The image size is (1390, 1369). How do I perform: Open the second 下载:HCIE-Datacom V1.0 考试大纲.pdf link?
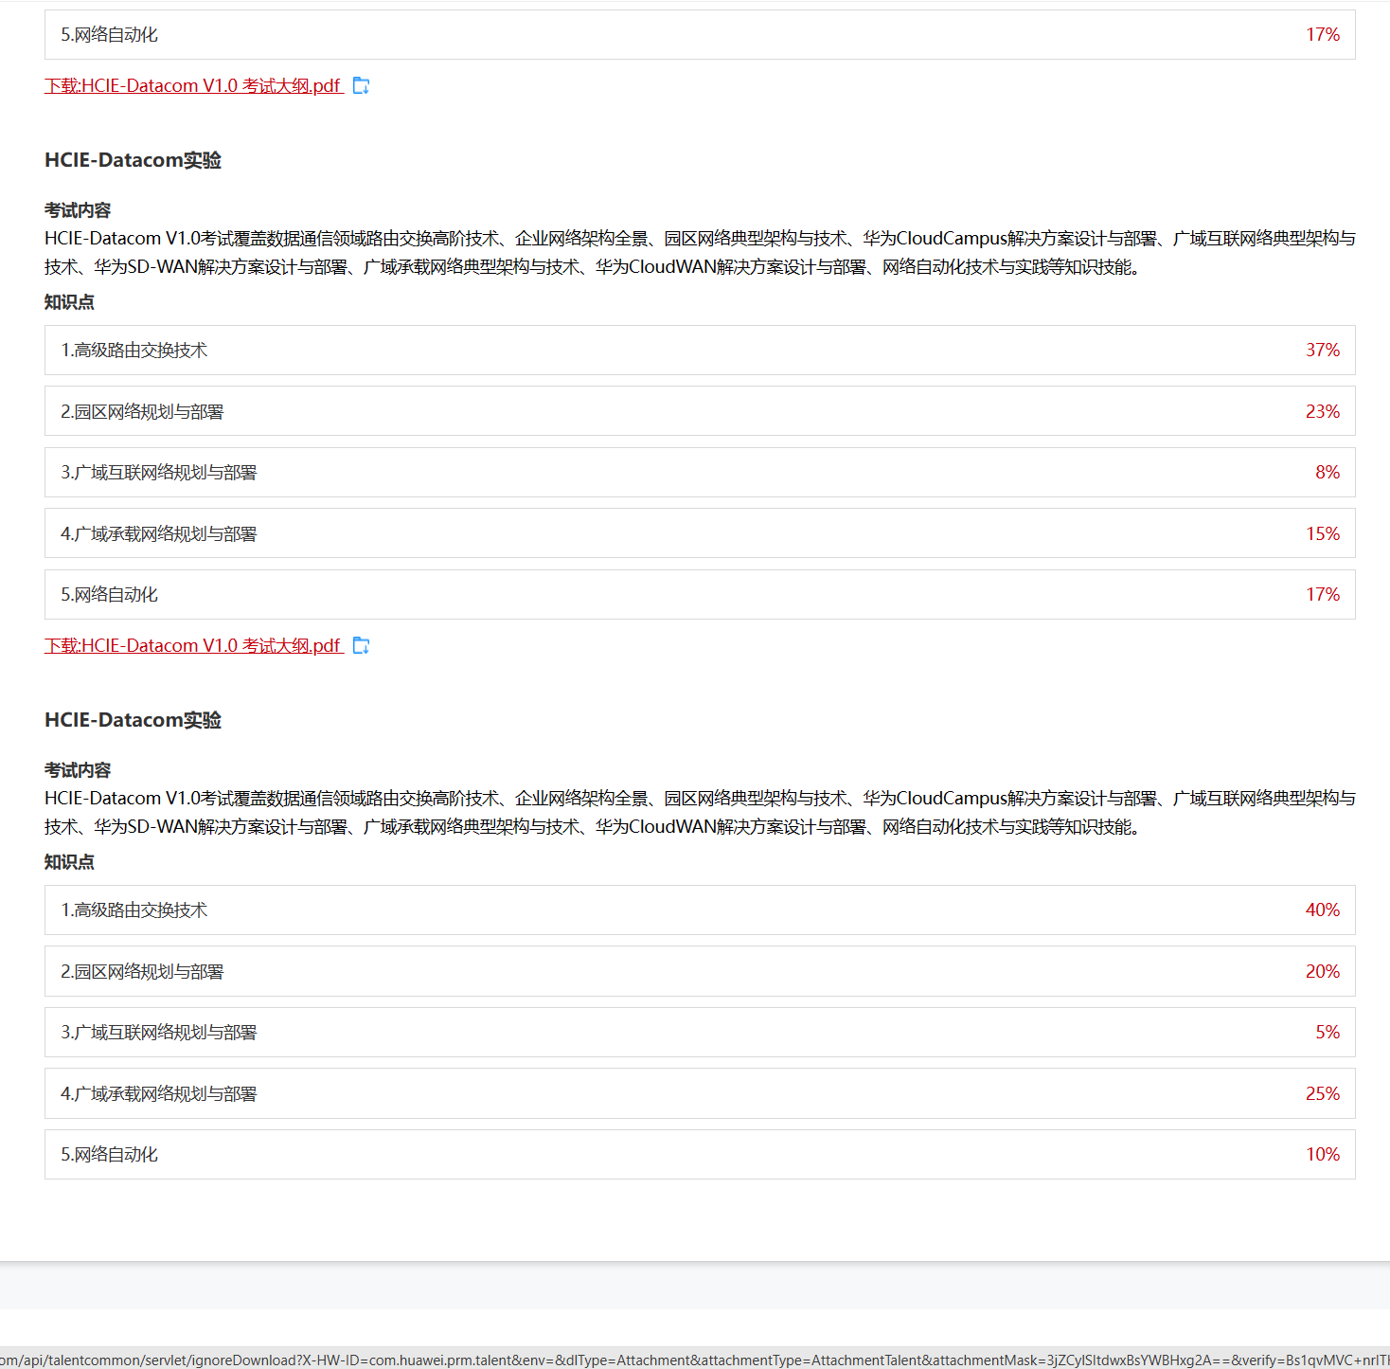tap(192, 645)
